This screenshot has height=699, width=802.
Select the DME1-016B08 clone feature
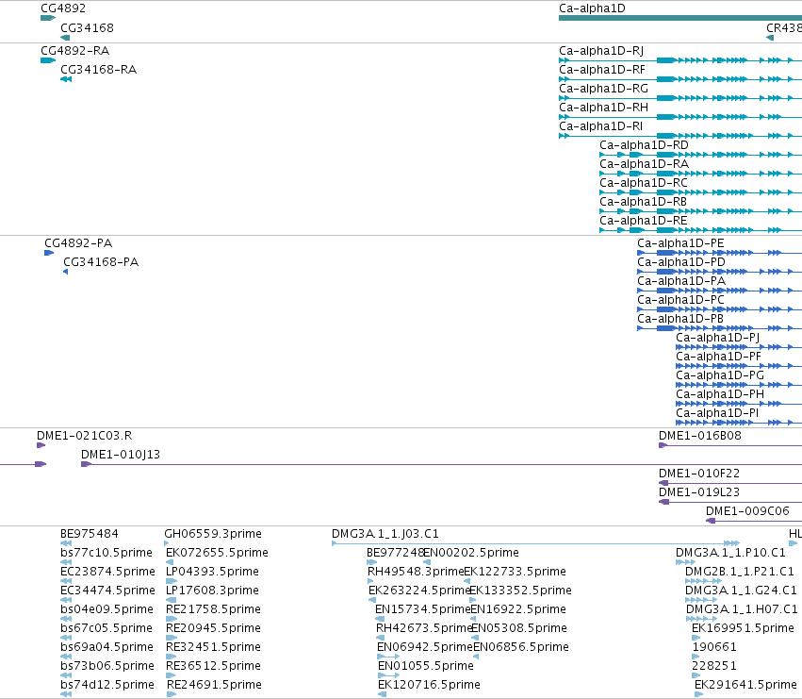click(730, 445)
